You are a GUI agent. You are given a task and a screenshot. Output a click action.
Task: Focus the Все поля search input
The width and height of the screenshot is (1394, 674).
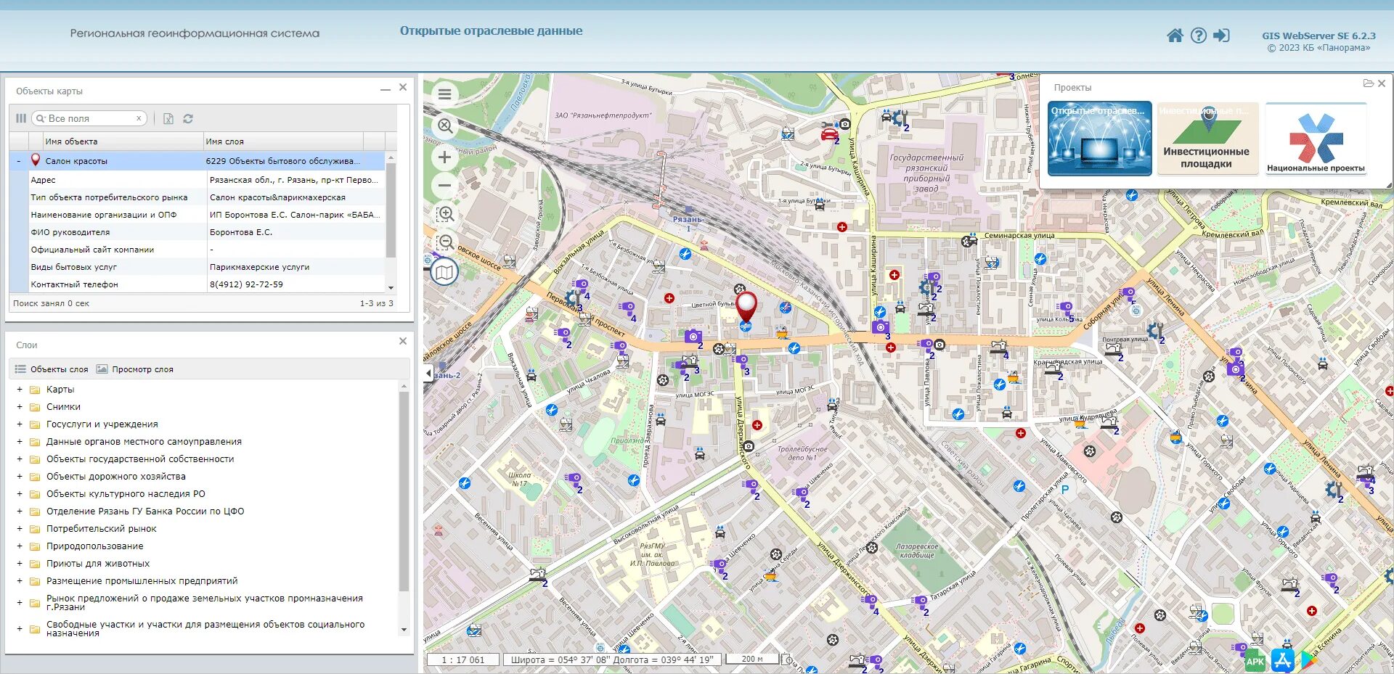(90, 118)
